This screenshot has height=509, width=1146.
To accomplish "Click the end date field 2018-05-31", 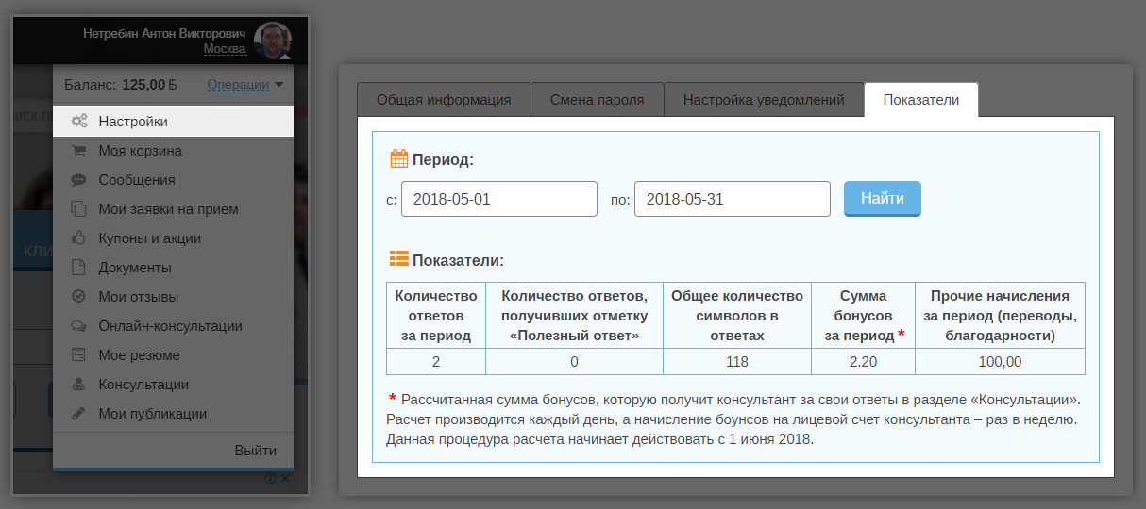I will coord(732,199).
